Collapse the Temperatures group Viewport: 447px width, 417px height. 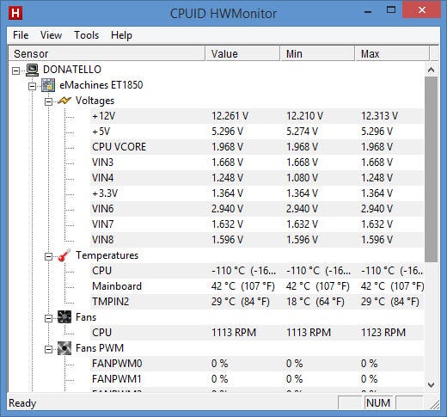[48, 256]
